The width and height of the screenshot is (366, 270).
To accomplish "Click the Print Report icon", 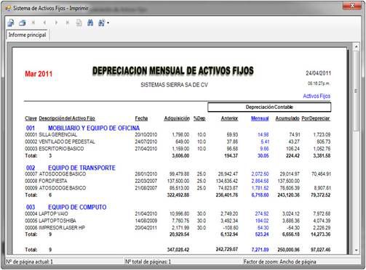I will point(23,23).
